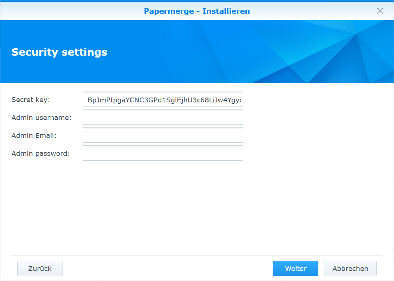394x281 pixels.
Task: Cancel installation via Abbrechen
Action: (350, 268)
